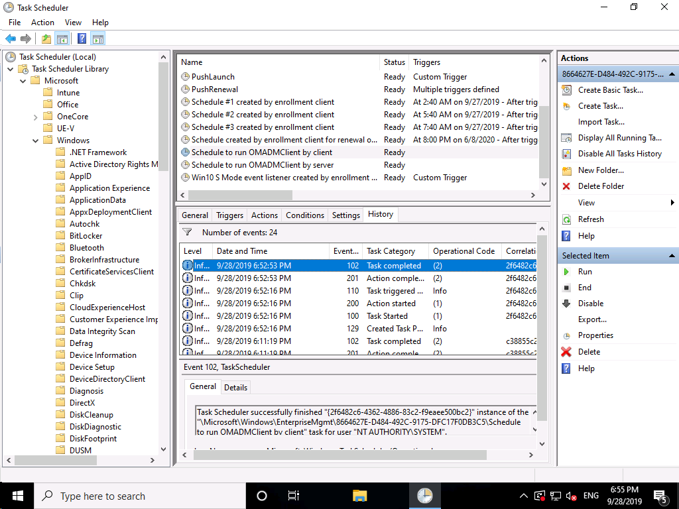Click Export in Selected Item actions
Image resolution: width=679 pixels, height=509 pixels.
tap(591, 319)
